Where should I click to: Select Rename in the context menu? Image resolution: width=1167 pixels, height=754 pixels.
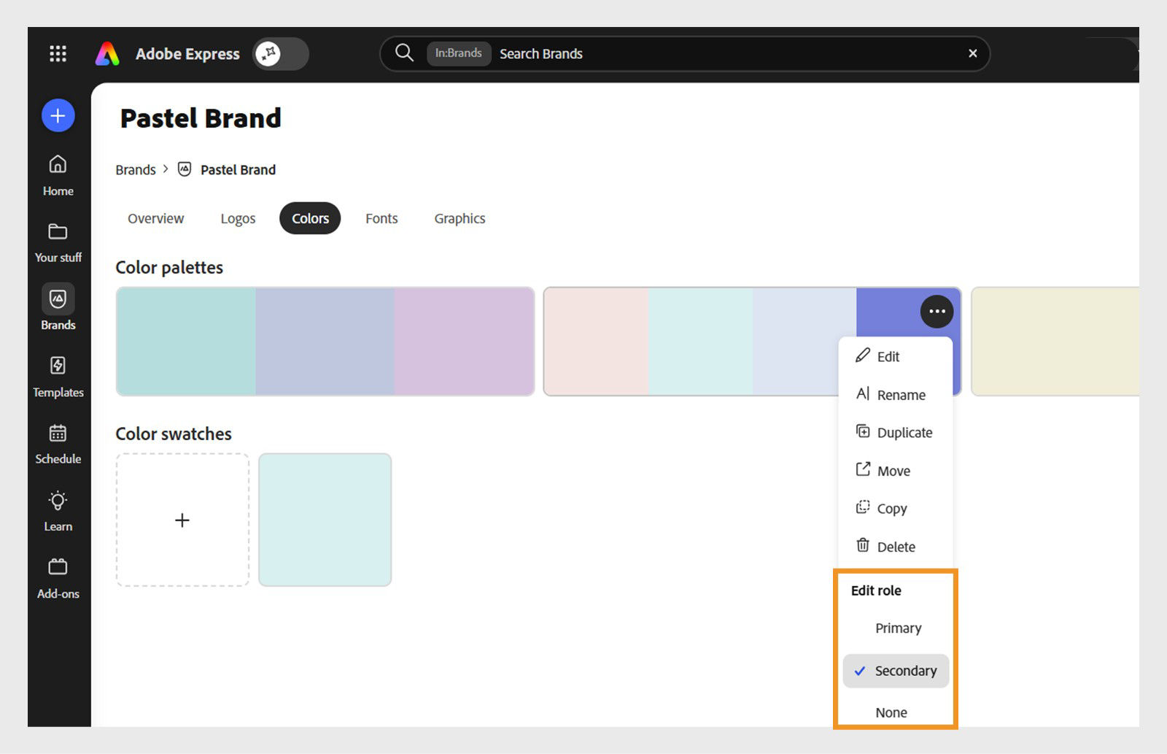[899, 394]
